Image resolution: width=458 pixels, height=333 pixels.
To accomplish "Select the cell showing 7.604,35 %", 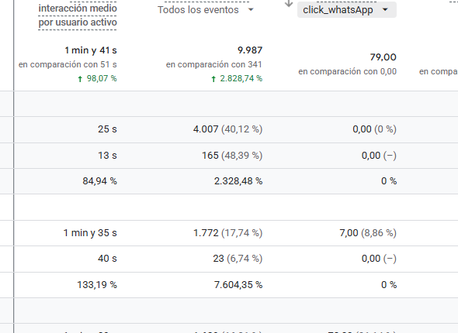I will (238, 285).
